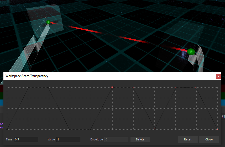Click the small green attachment sphere on left

click(48, 22)
